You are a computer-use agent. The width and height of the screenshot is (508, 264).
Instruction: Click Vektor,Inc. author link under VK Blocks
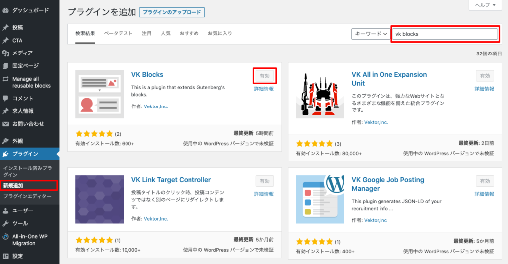pyautogui.click(x=156, y=106)
